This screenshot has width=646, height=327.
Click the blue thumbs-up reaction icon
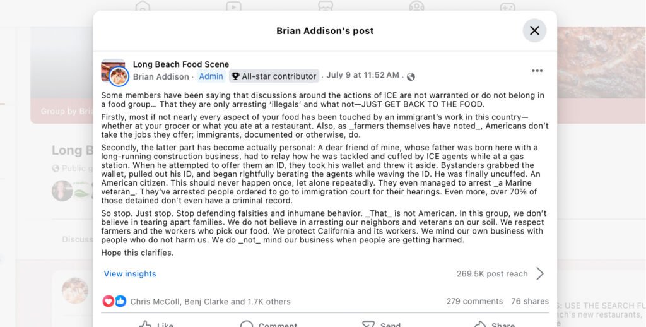tap(120, 302)
